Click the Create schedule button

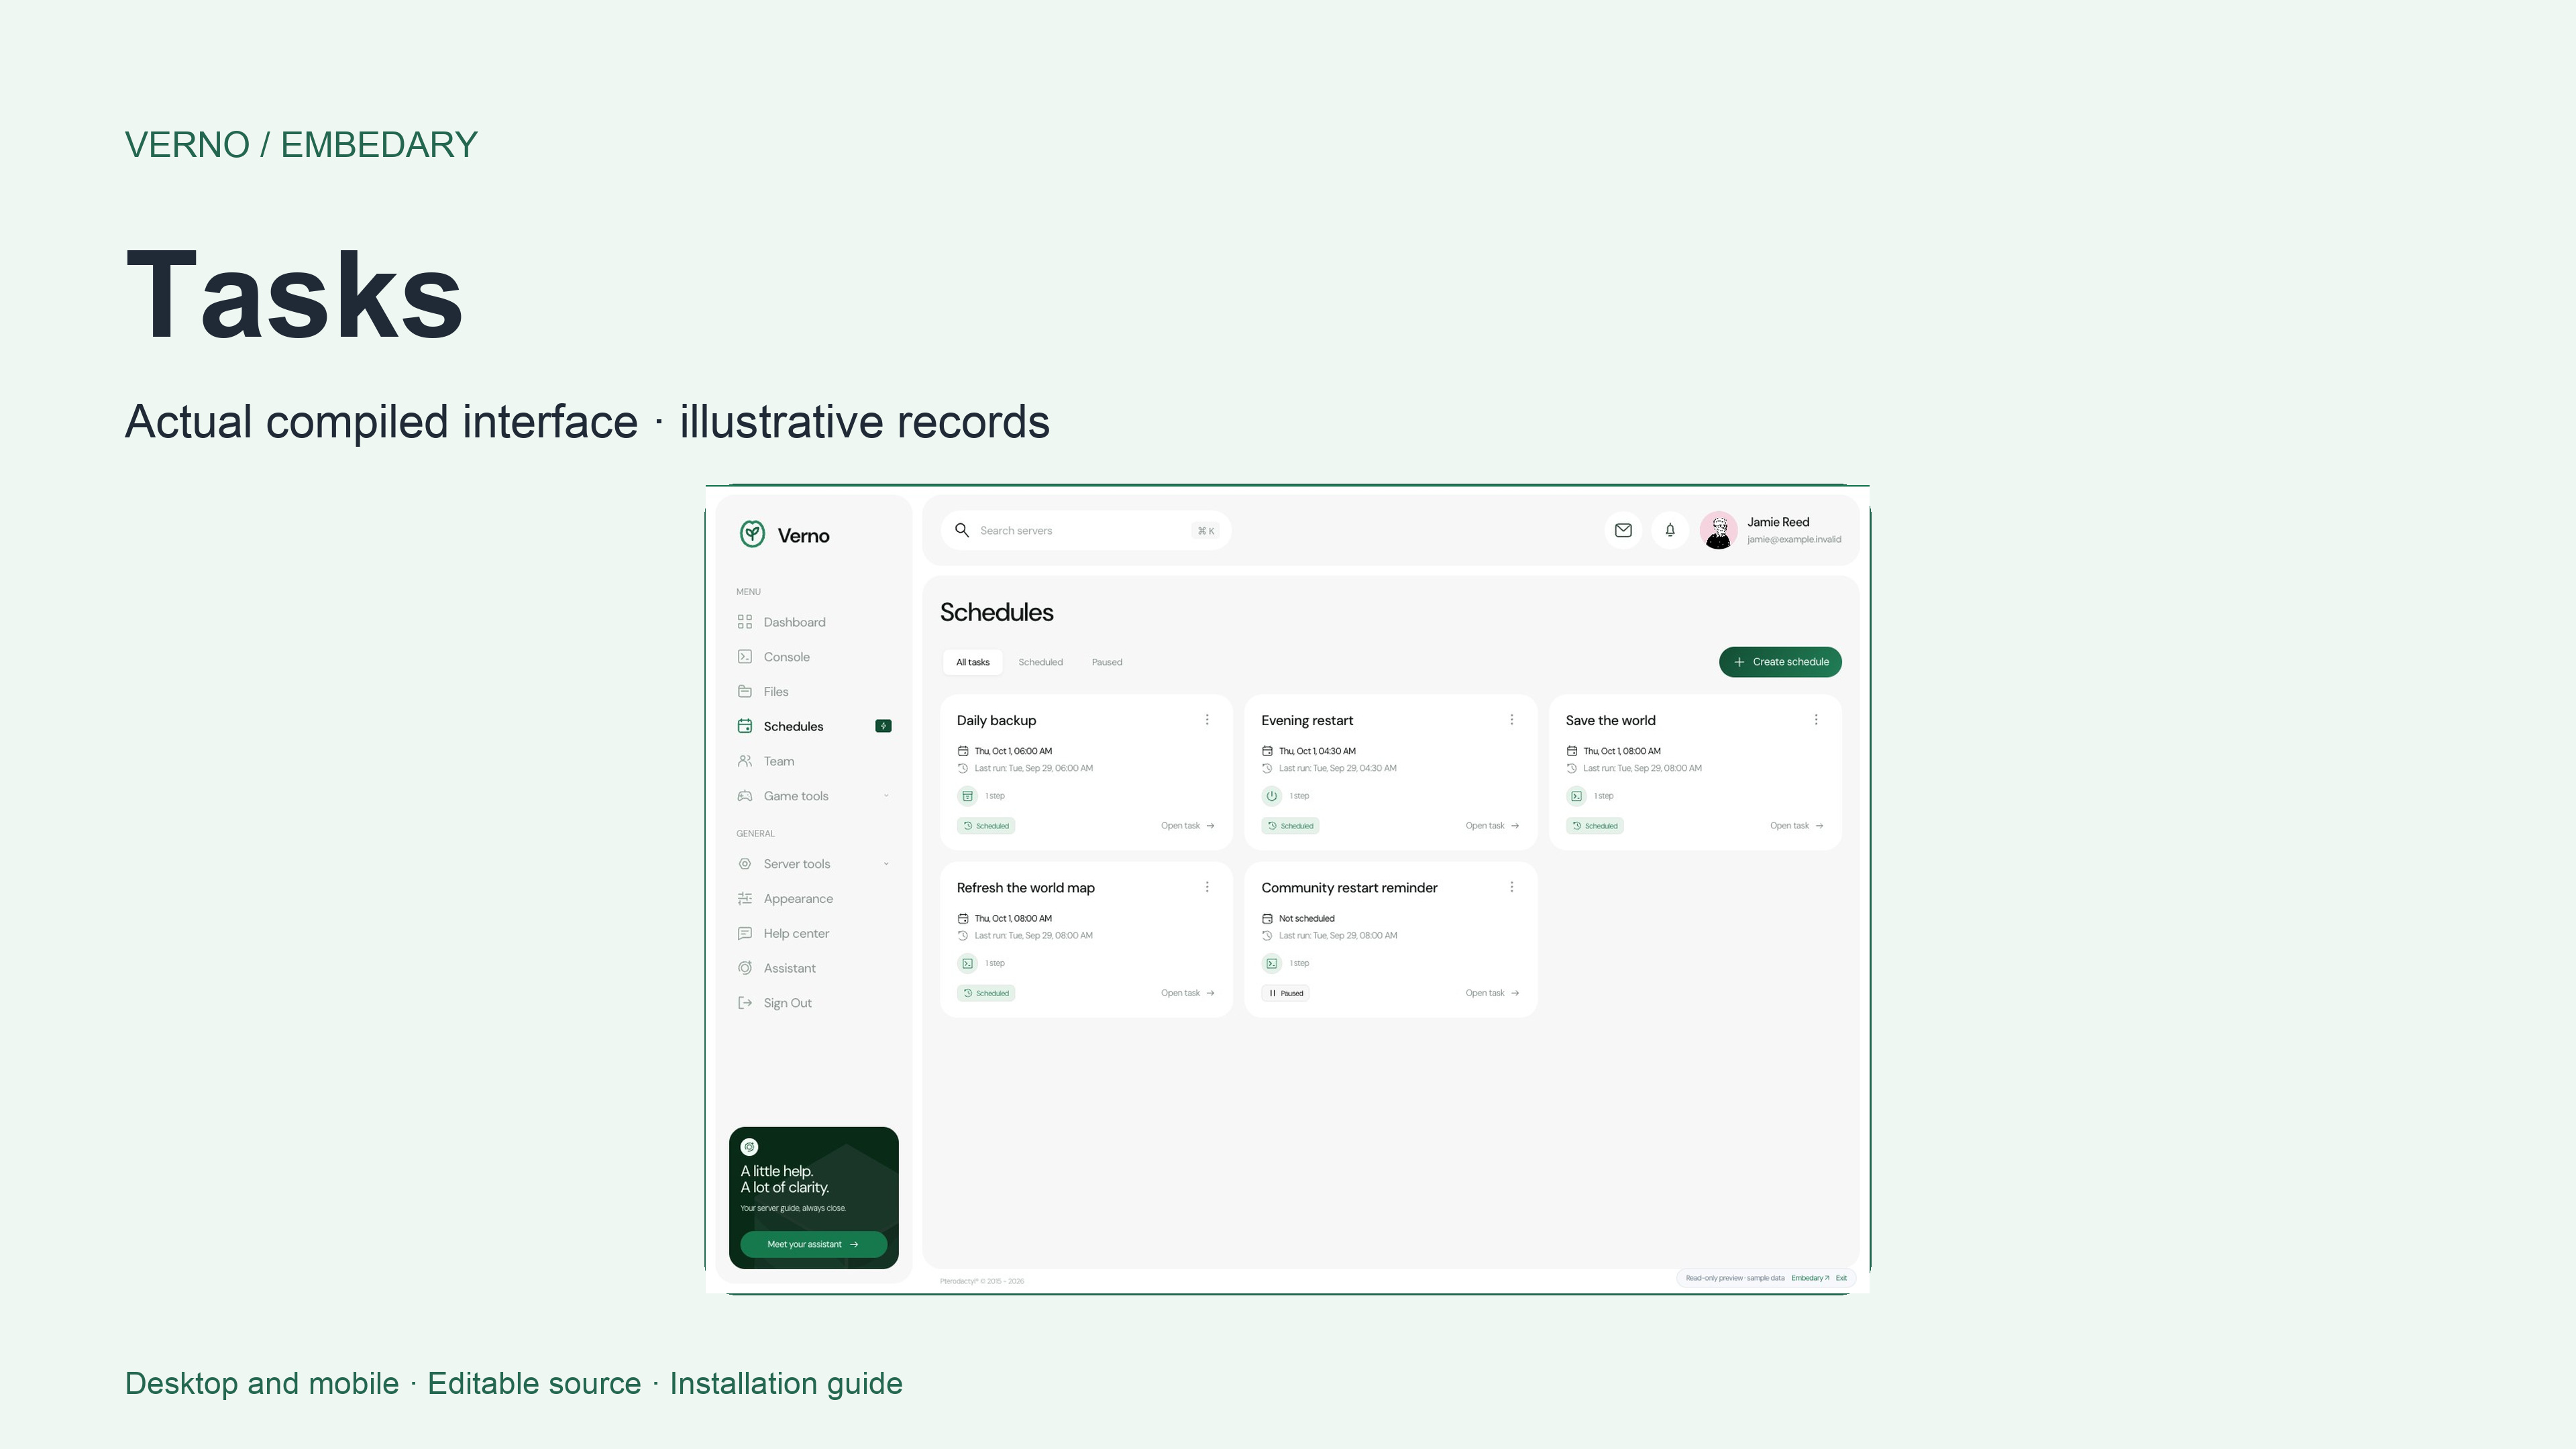coord(1780,662)
